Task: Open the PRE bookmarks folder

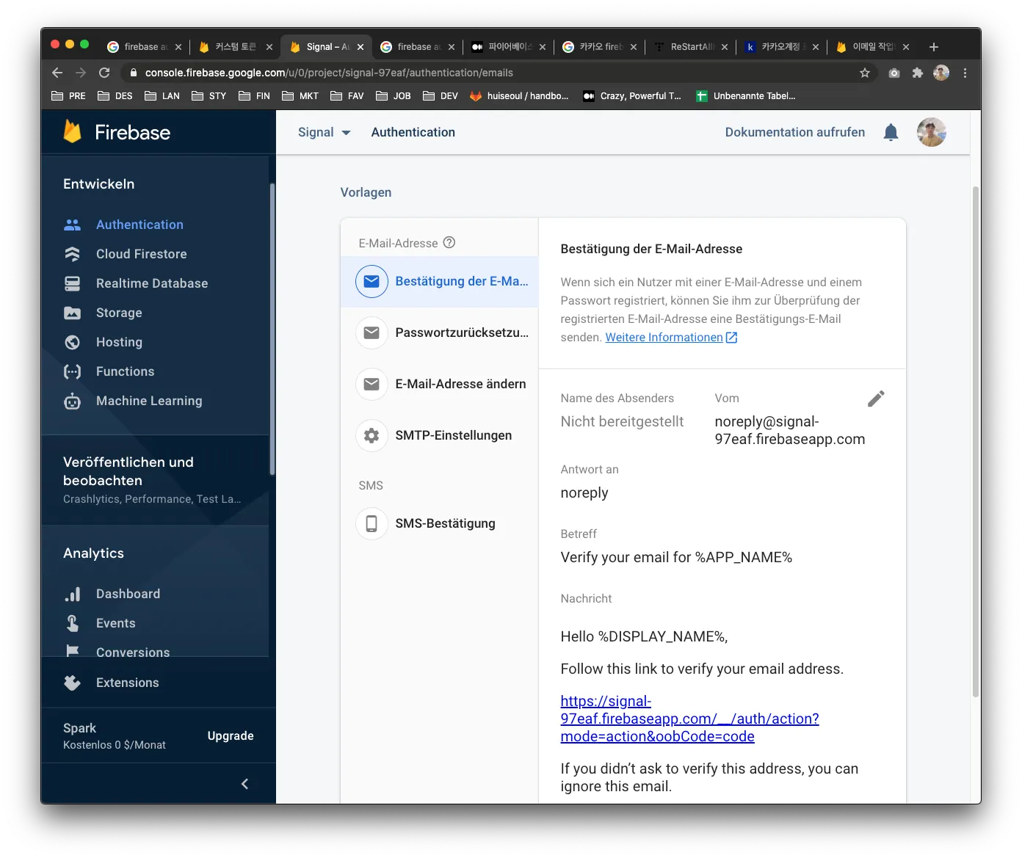Action: pos(68,95)
